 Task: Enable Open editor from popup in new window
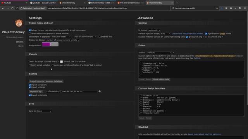click(x=30, y=34)
